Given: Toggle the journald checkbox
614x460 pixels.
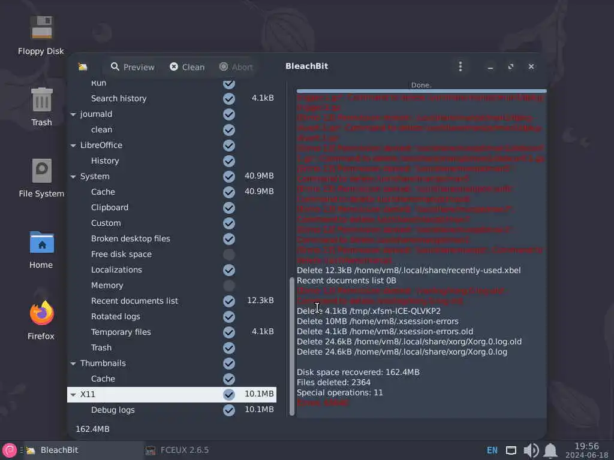Looking at the screenshot, I should coord(229,114).
